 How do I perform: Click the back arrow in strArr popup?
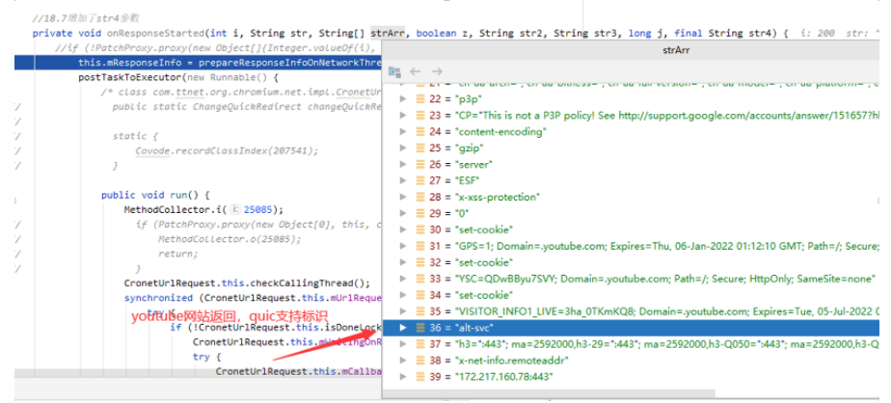(415, 71)
